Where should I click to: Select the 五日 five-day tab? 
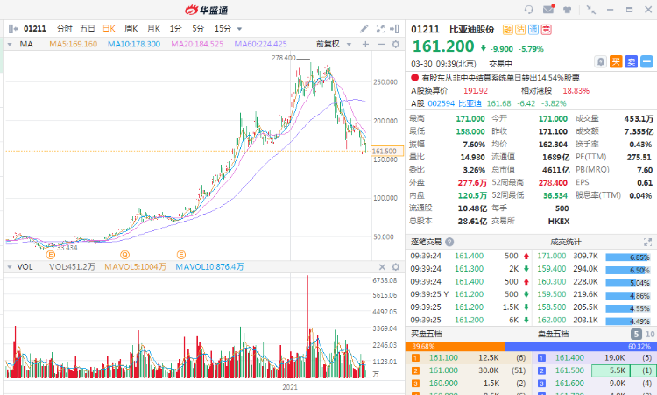click(87, 29)
